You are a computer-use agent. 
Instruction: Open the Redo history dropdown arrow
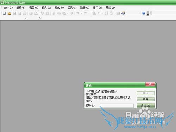89,13
